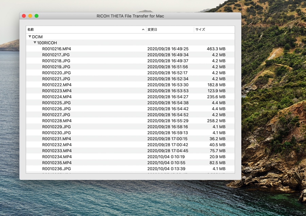Select file R0010222.MP4
Image resolution: width=306 pixels, height=216 pixels.
click(56, 85)
